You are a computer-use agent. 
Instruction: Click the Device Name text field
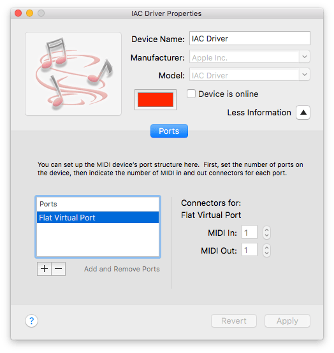click(x=249, y=38)
